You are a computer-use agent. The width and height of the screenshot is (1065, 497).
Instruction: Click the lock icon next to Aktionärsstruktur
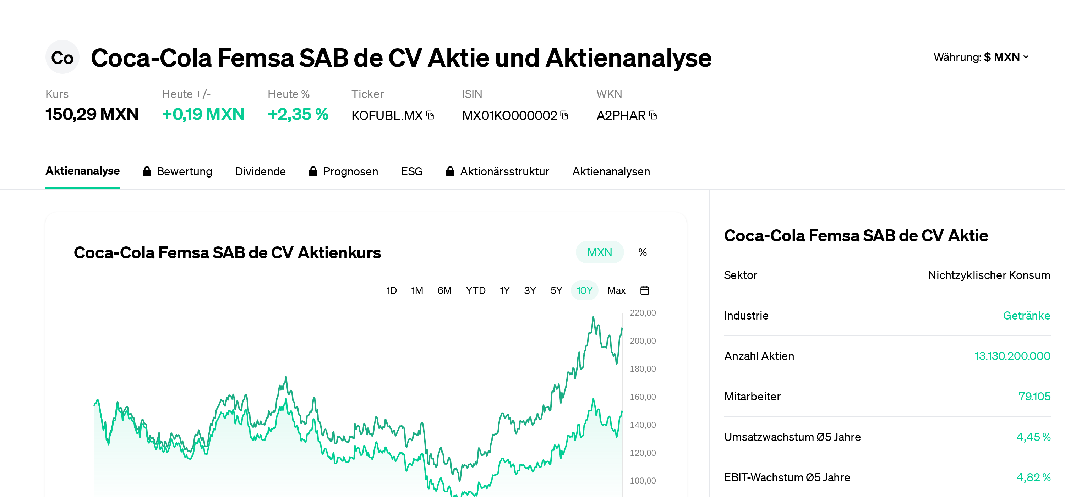[450, 171]
